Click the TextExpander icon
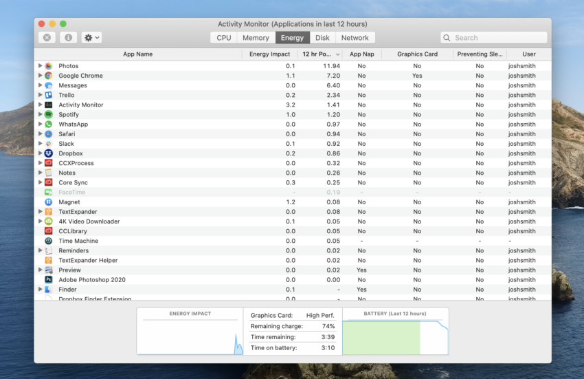Viewport: 584px width, 379px height. pyautogui.click(x=48, y=211)
